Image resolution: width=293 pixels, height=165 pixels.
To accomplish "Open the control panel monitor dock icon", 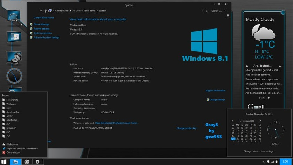I will click(x=14, y=37).
